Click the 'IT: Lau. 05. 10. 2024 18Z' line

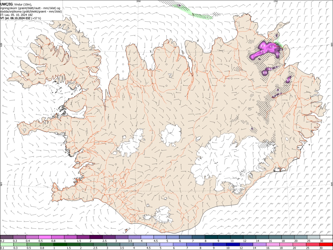coord(16,15)
